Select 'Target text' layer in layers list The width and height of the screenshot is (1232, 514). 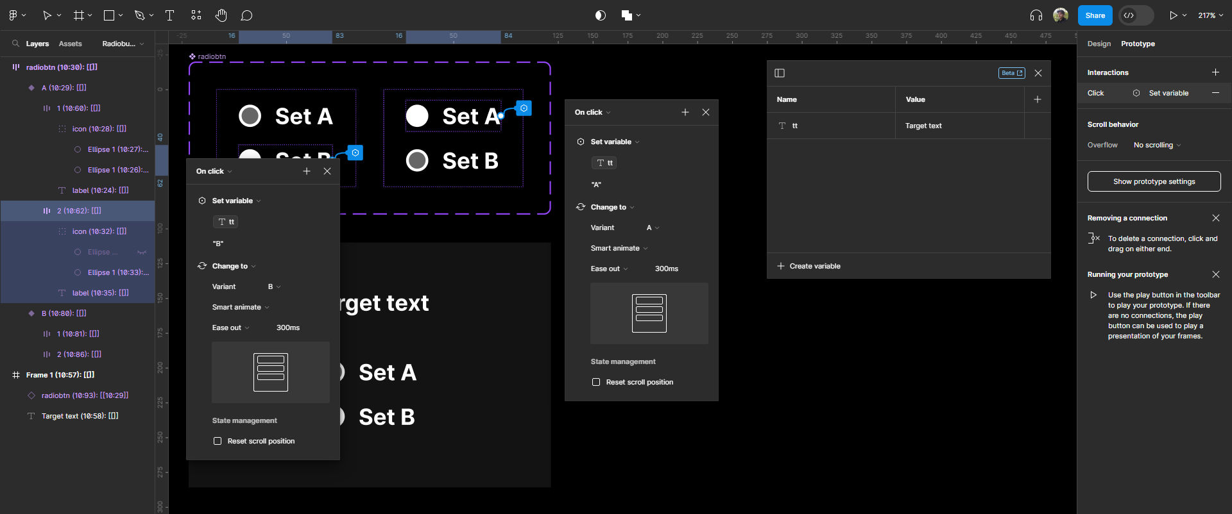tap(80, 416)
